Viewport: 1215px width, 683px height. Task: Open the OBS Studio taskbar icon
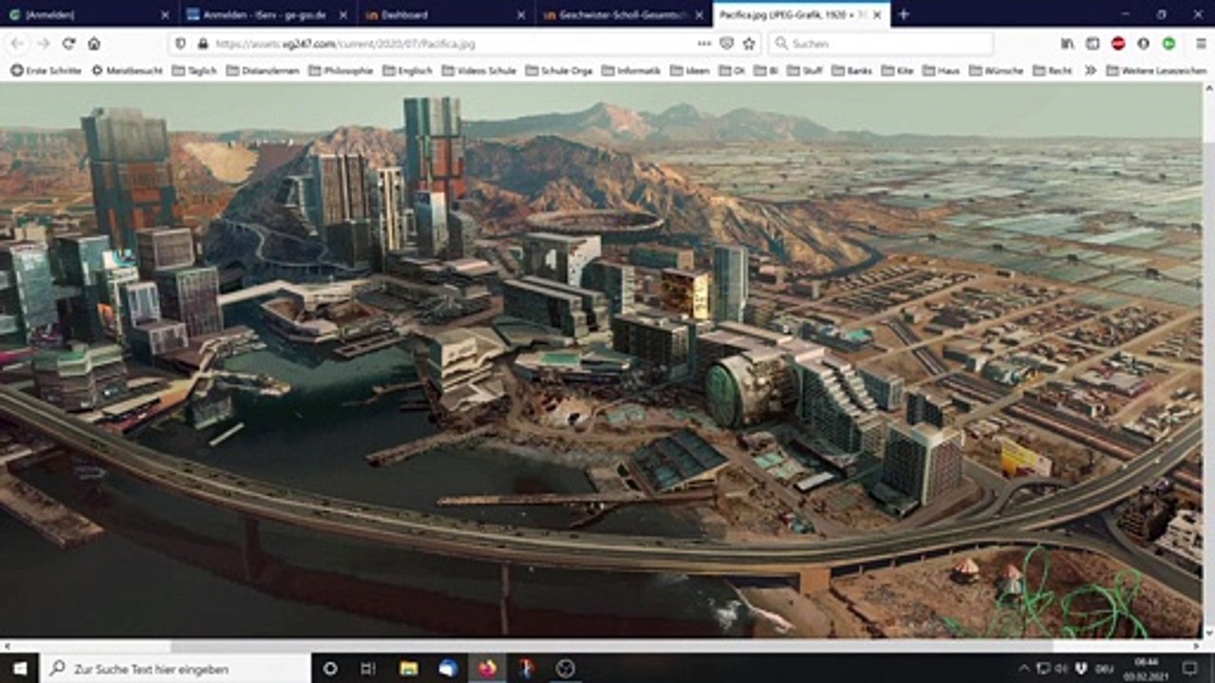(x=565, y=668)
